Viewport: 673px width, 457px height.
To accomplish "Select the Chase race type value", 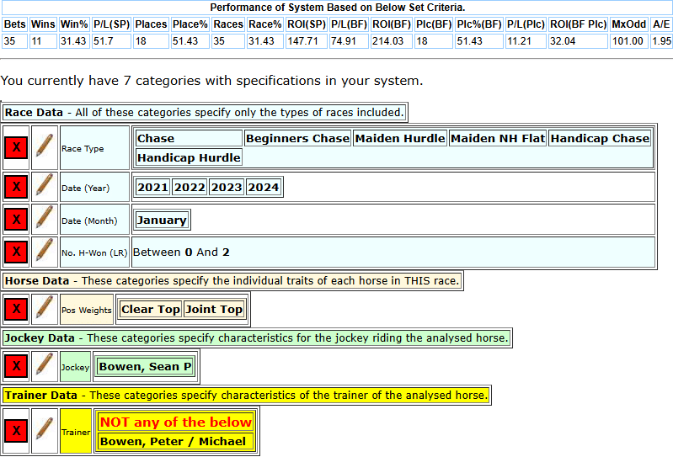I will point(189,139).
